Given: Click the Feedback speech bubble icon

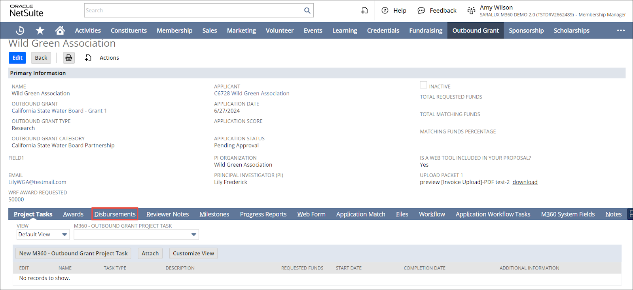Looking at the screenshot, I should click(x=421, y=11).
